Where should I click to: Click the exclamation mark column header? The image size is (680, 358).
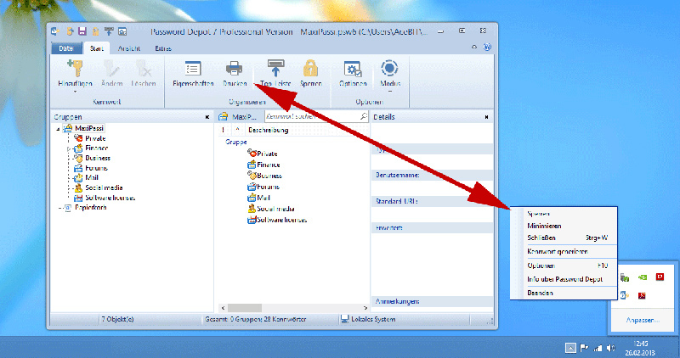[224, 130]
